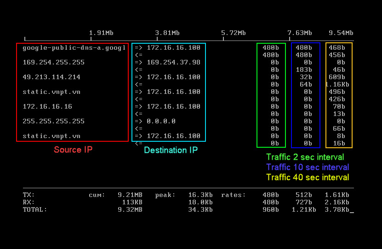Select host 169.254.255.255
Viewport: 382px width, 249px height.
pos(54,63)
